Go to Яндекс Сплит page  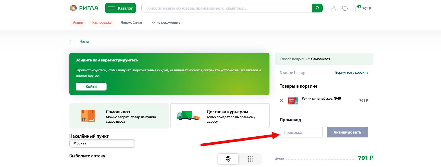131,23
